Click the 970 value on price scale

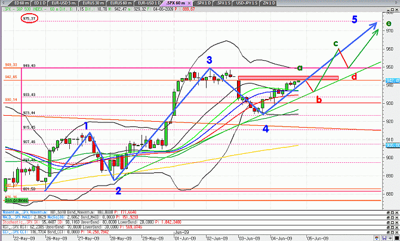(x=389, y=30)
